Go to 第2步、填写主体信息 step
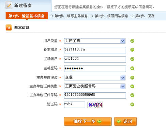This screenshot has height=131, width=166. point(71,16)
